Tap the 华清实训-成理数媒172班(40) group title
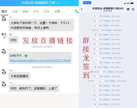Screen dimensions: 137x108 pyautogui.click(x=108, y=8)
